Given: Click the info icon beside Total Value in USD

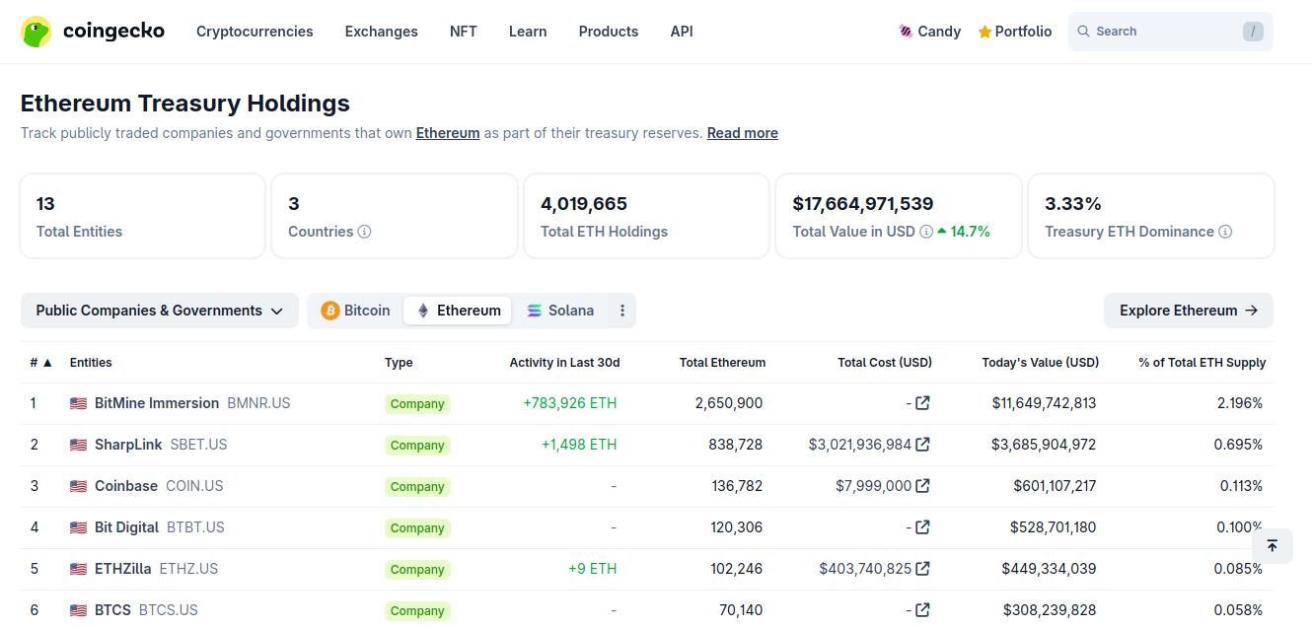Looking at the screenshot, I should pyautogui.click(x=926, y=232).
